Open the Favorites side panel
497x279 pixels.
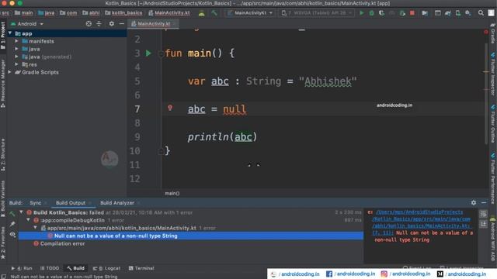tap(3, 243)
